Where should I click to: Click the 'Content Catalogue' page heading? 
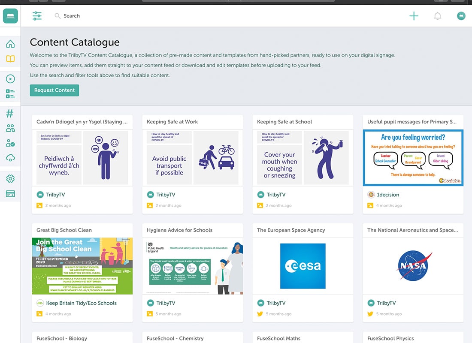point(75,42)
